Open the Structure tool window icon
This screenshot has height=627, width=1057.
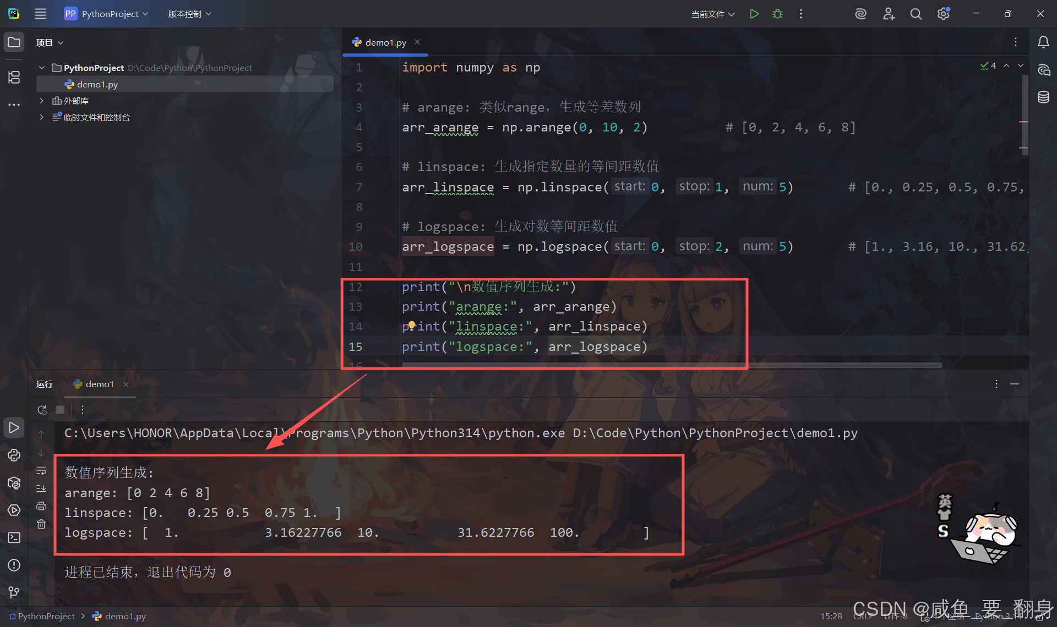point(14,77)
